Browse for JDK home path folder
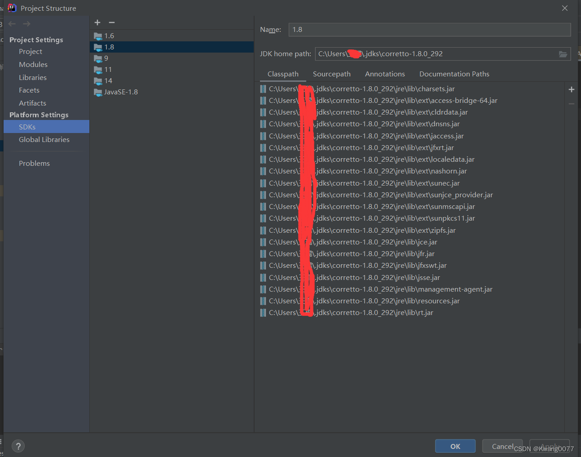The width and height of the screenshot is (581, 457). click(563, 54)
